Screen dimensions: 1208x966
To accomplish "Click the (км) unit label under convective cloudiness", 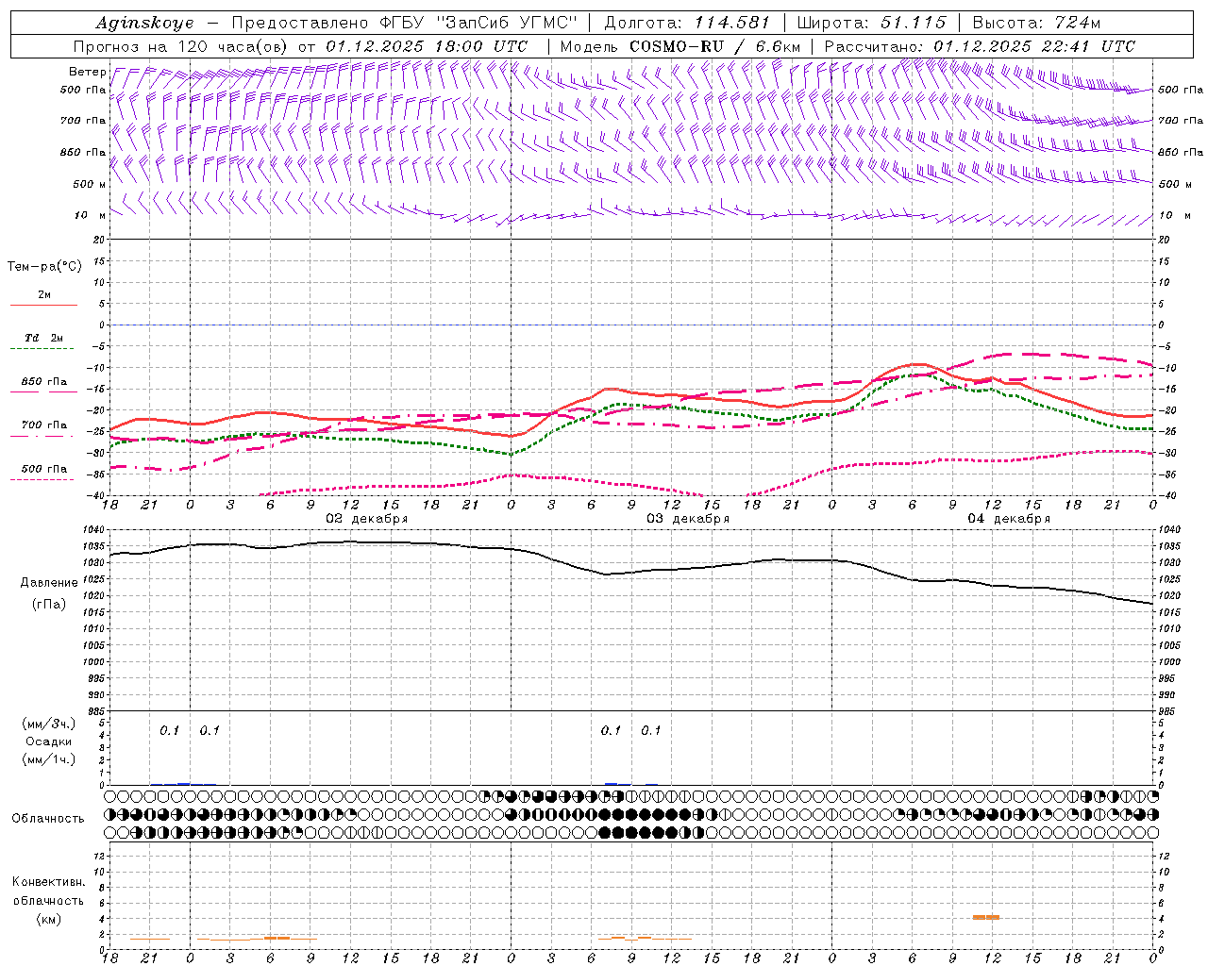I will pyautogui.click(x=49, y=919).
